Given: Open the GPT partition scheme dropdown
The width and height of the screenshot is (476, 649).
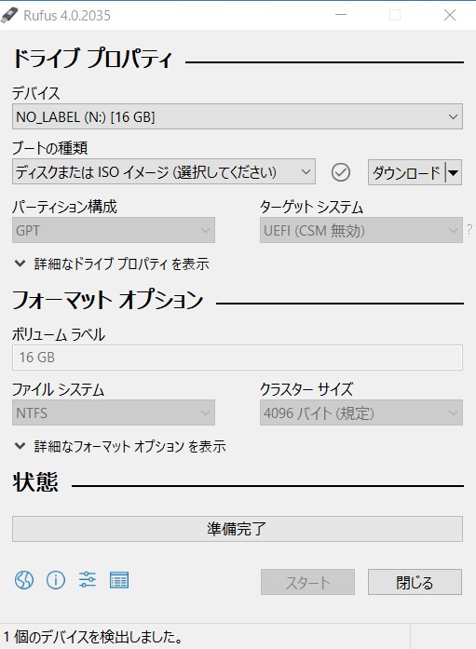Looking at the screenshot, I should coord(114,230).
